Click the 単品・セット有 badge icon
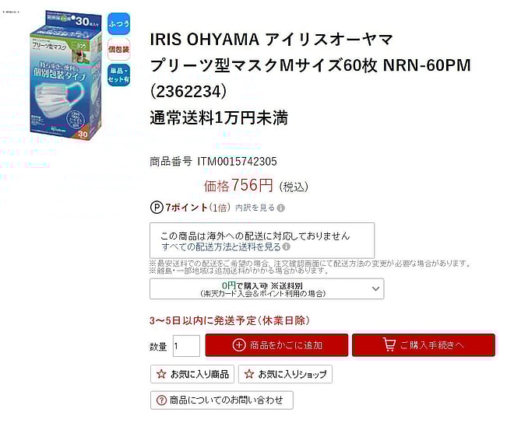The width and height of the screenshot is (514, 437). click(x=118, y=75)
